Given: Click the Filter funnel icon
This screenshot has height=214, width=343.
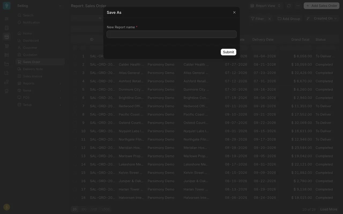Looking at the screenshot, I should [253, 19].
